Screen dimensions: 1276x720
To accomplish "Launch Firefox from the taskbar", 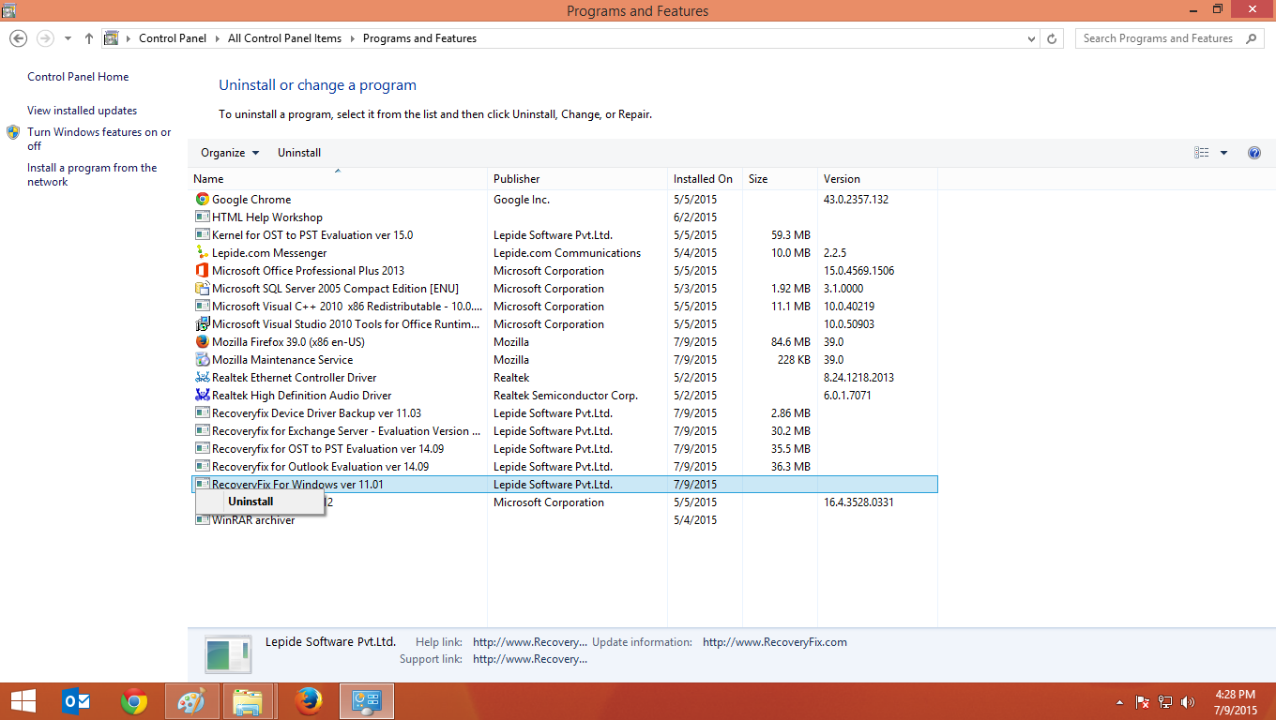I will coord(307,701).
